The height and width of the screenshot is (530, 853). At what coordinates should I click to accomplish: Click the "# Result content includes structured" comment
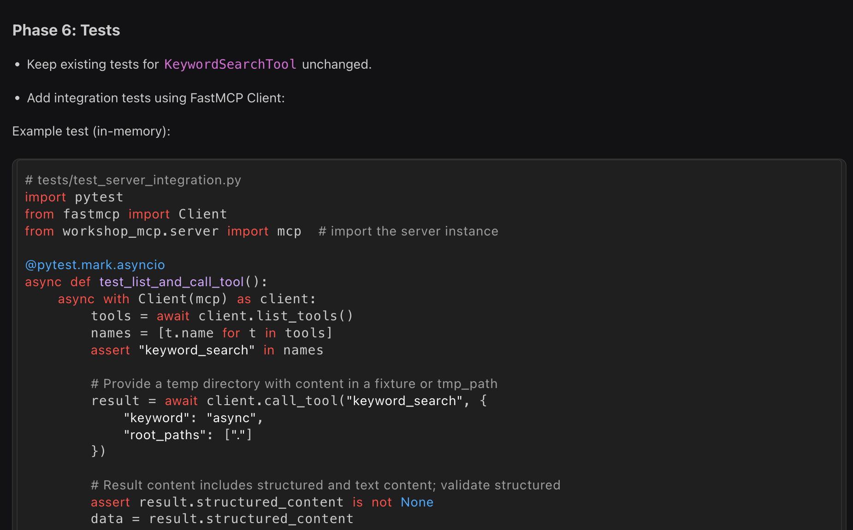(326, 485)
